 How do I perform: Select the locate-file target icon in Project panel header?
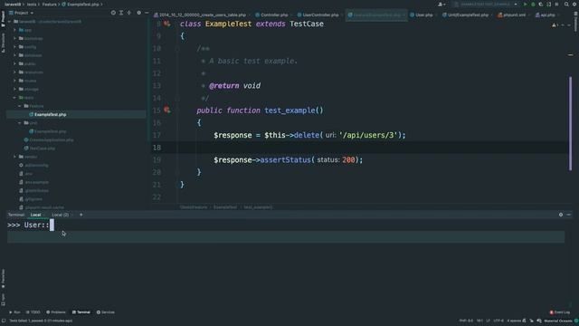pyautogui.click(x=113, y=13)
